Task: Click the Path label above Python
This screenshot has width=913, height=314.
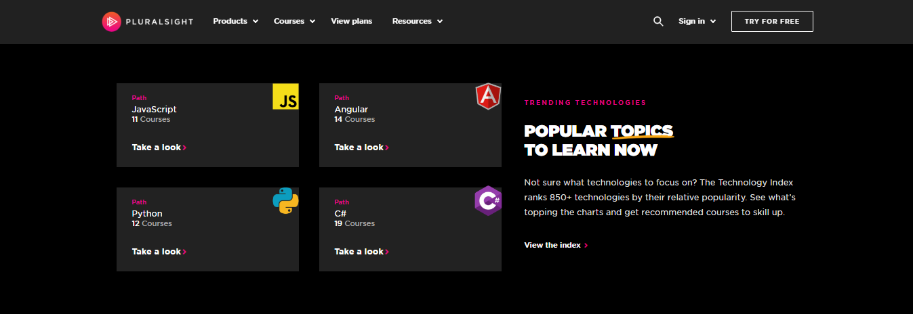Action: pos(139,202)
